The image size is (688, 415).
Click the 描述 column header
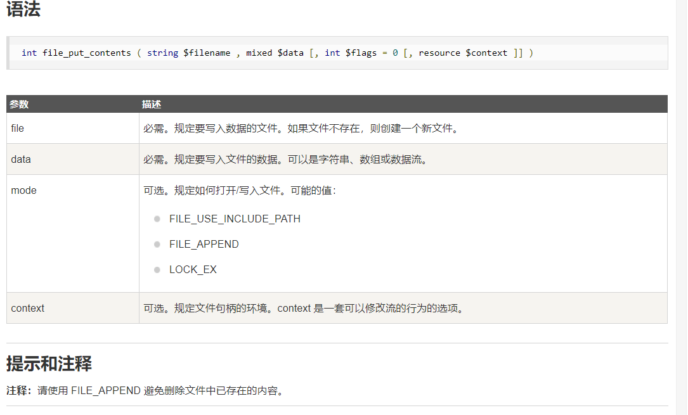152,105
